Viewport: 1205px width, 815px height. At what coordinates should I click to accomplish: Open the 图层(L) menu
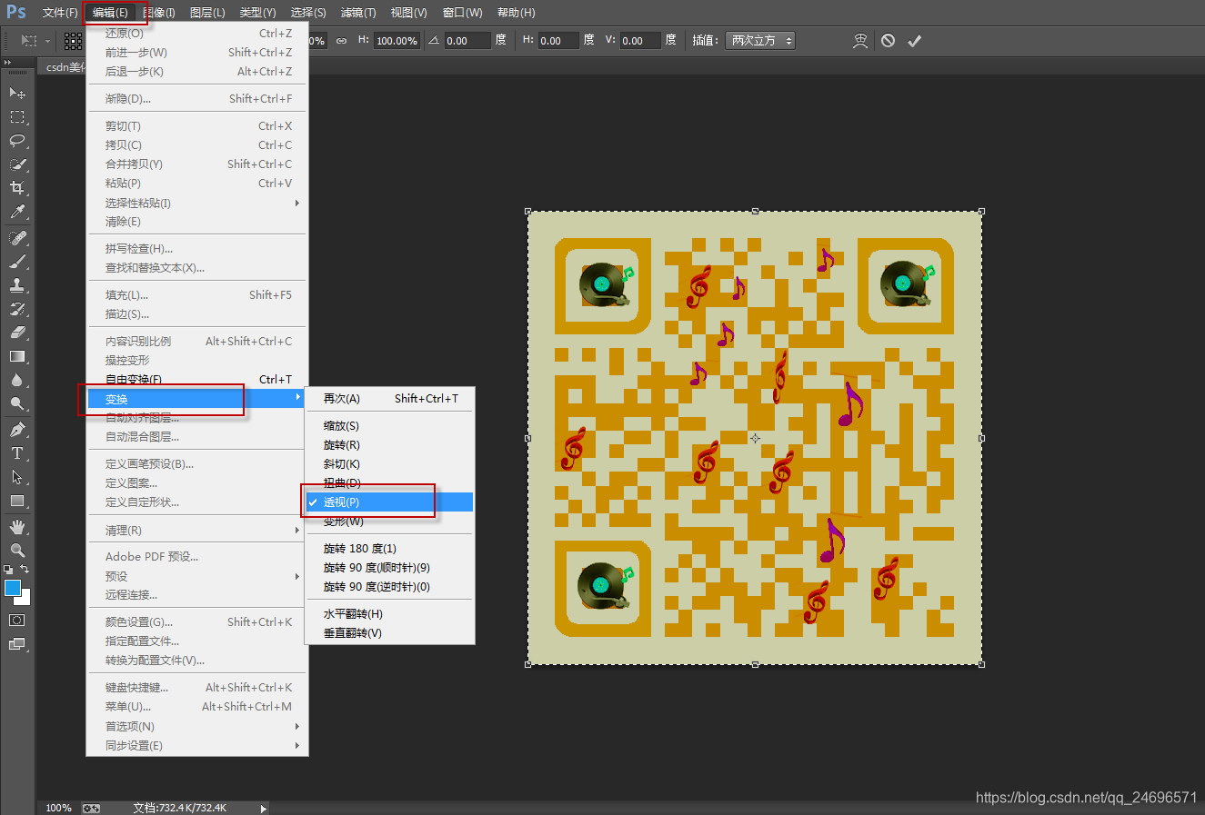[207, 13]
